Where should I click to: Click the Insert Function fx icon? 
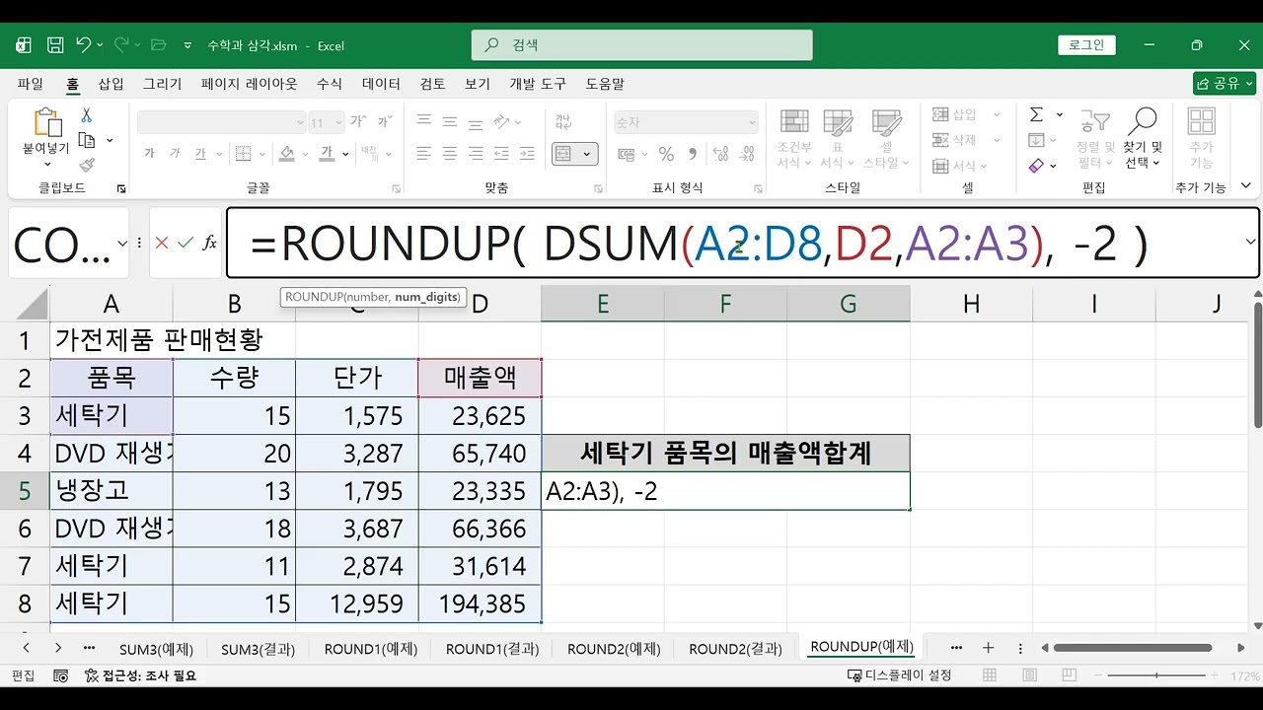point(209,243)
